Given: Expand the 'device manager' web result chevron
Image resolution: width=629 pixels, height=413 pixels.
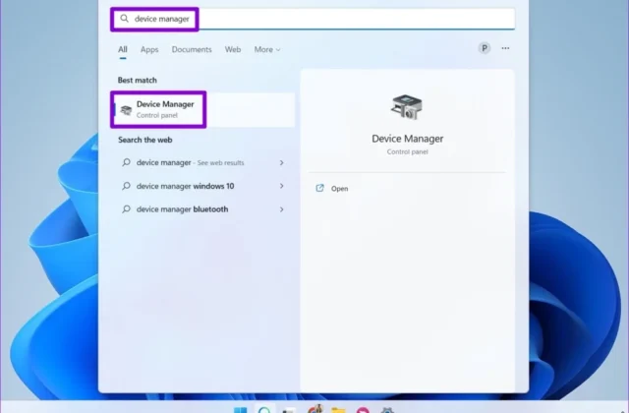Looking at the screenshot, I should point(282,162).
